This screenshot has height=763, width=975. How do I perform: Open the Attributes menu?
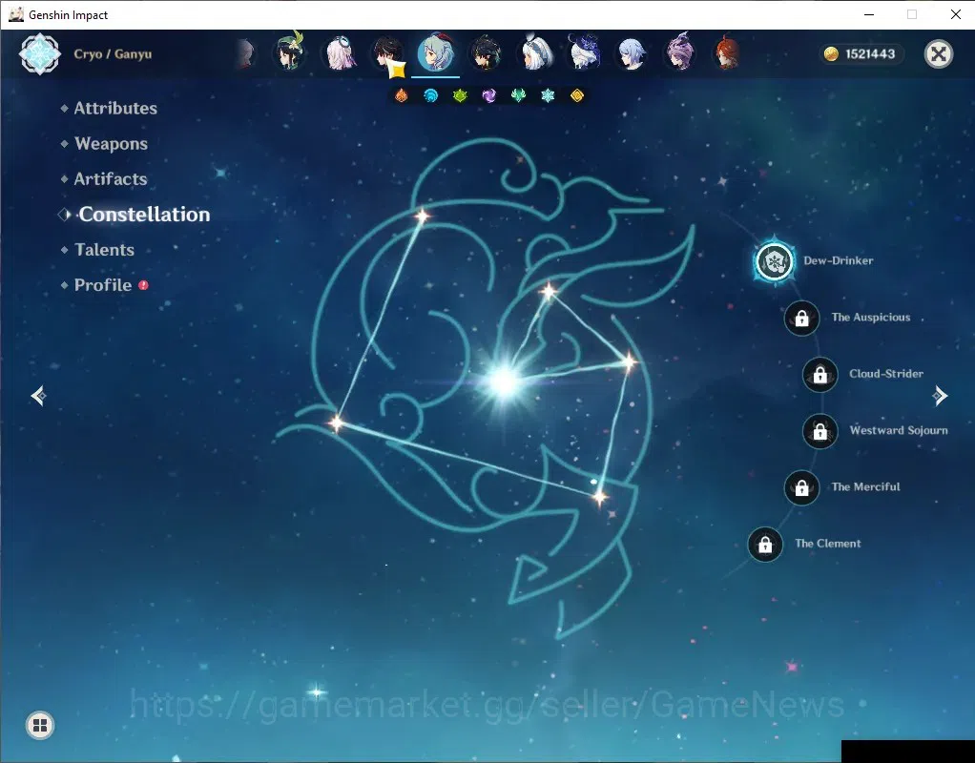click(115, 108)
